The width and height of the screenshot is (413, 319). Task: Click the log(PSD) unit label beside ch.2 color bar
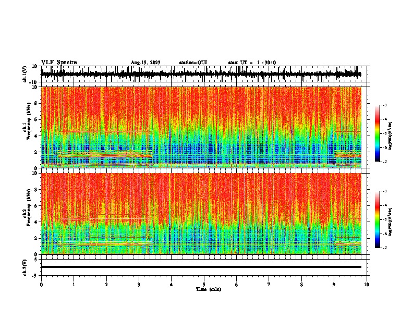(x=390, y=222)
